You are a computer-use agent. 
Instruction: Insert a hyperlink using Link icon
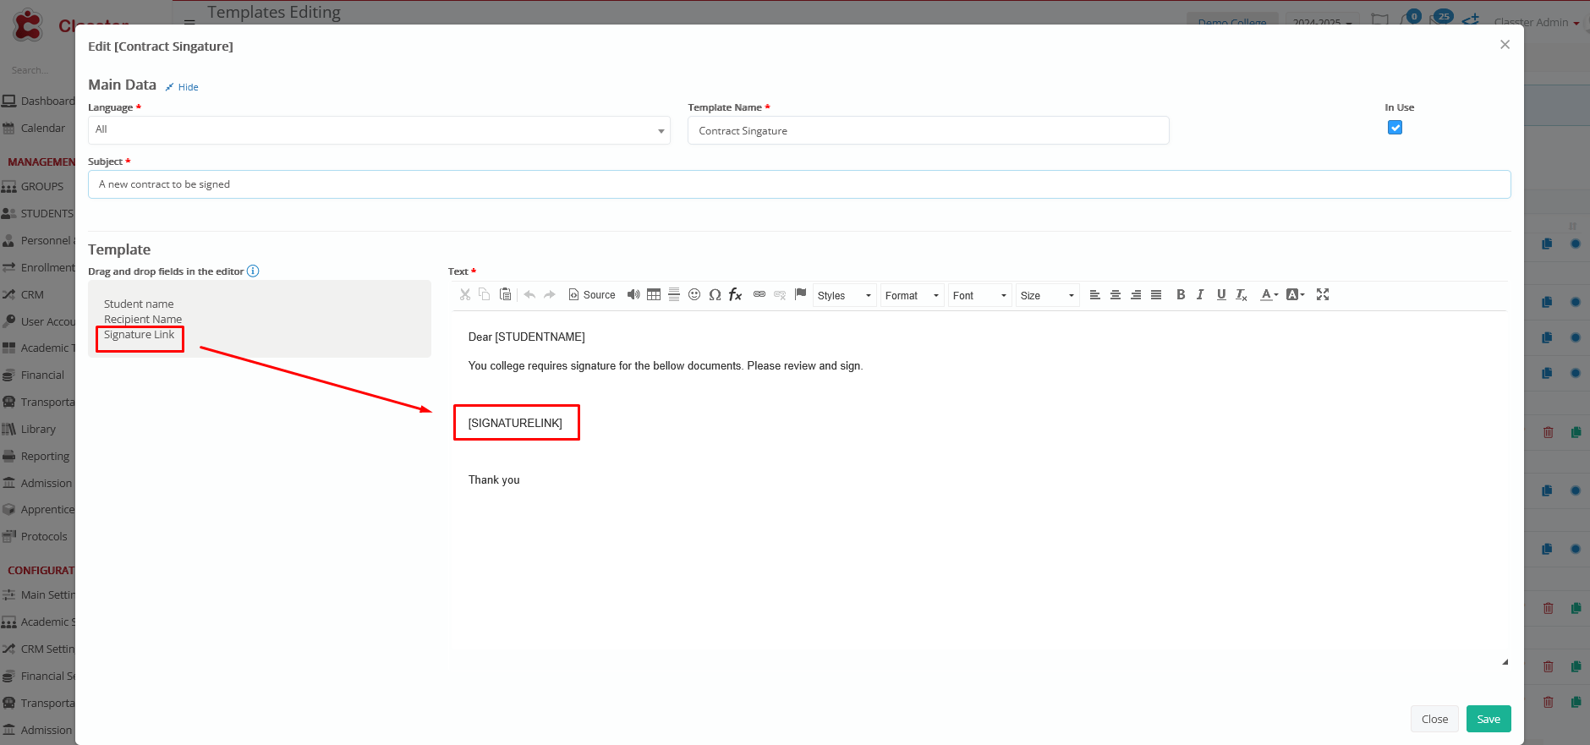point(759,294)
